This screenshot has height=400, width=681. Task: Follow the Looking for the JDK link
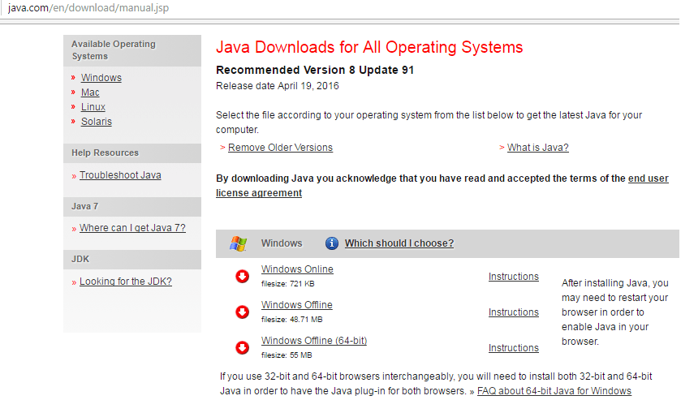126,282
